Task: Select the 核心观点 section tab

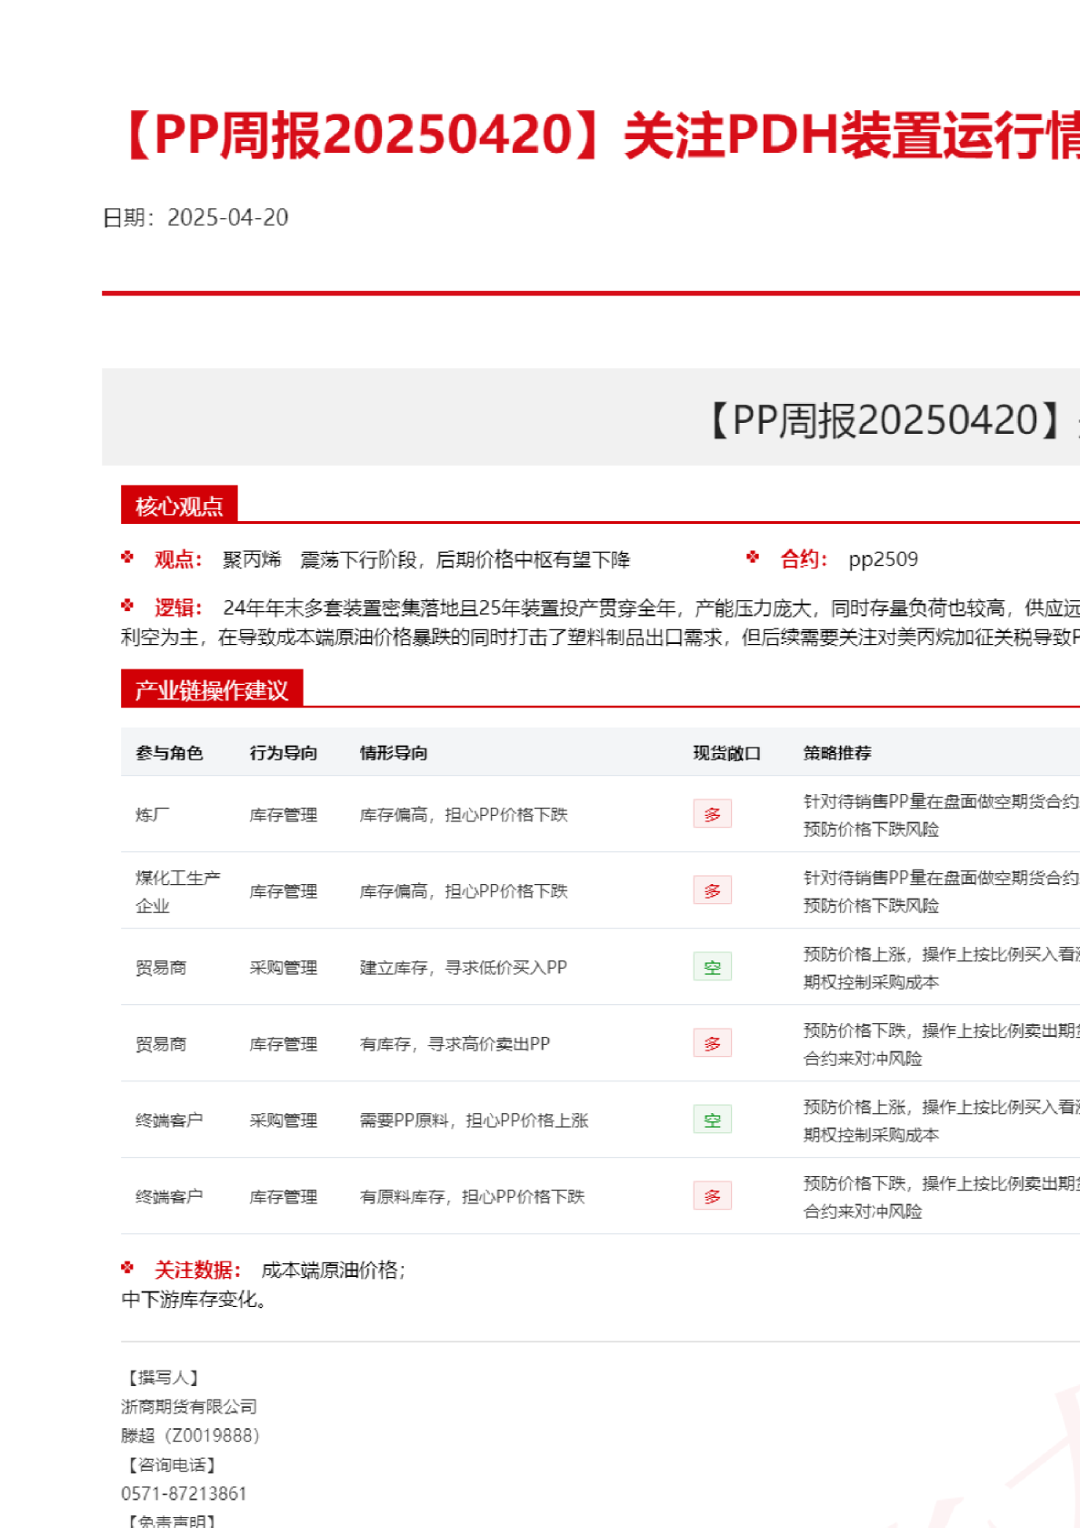Action: (x=179, y=506)
